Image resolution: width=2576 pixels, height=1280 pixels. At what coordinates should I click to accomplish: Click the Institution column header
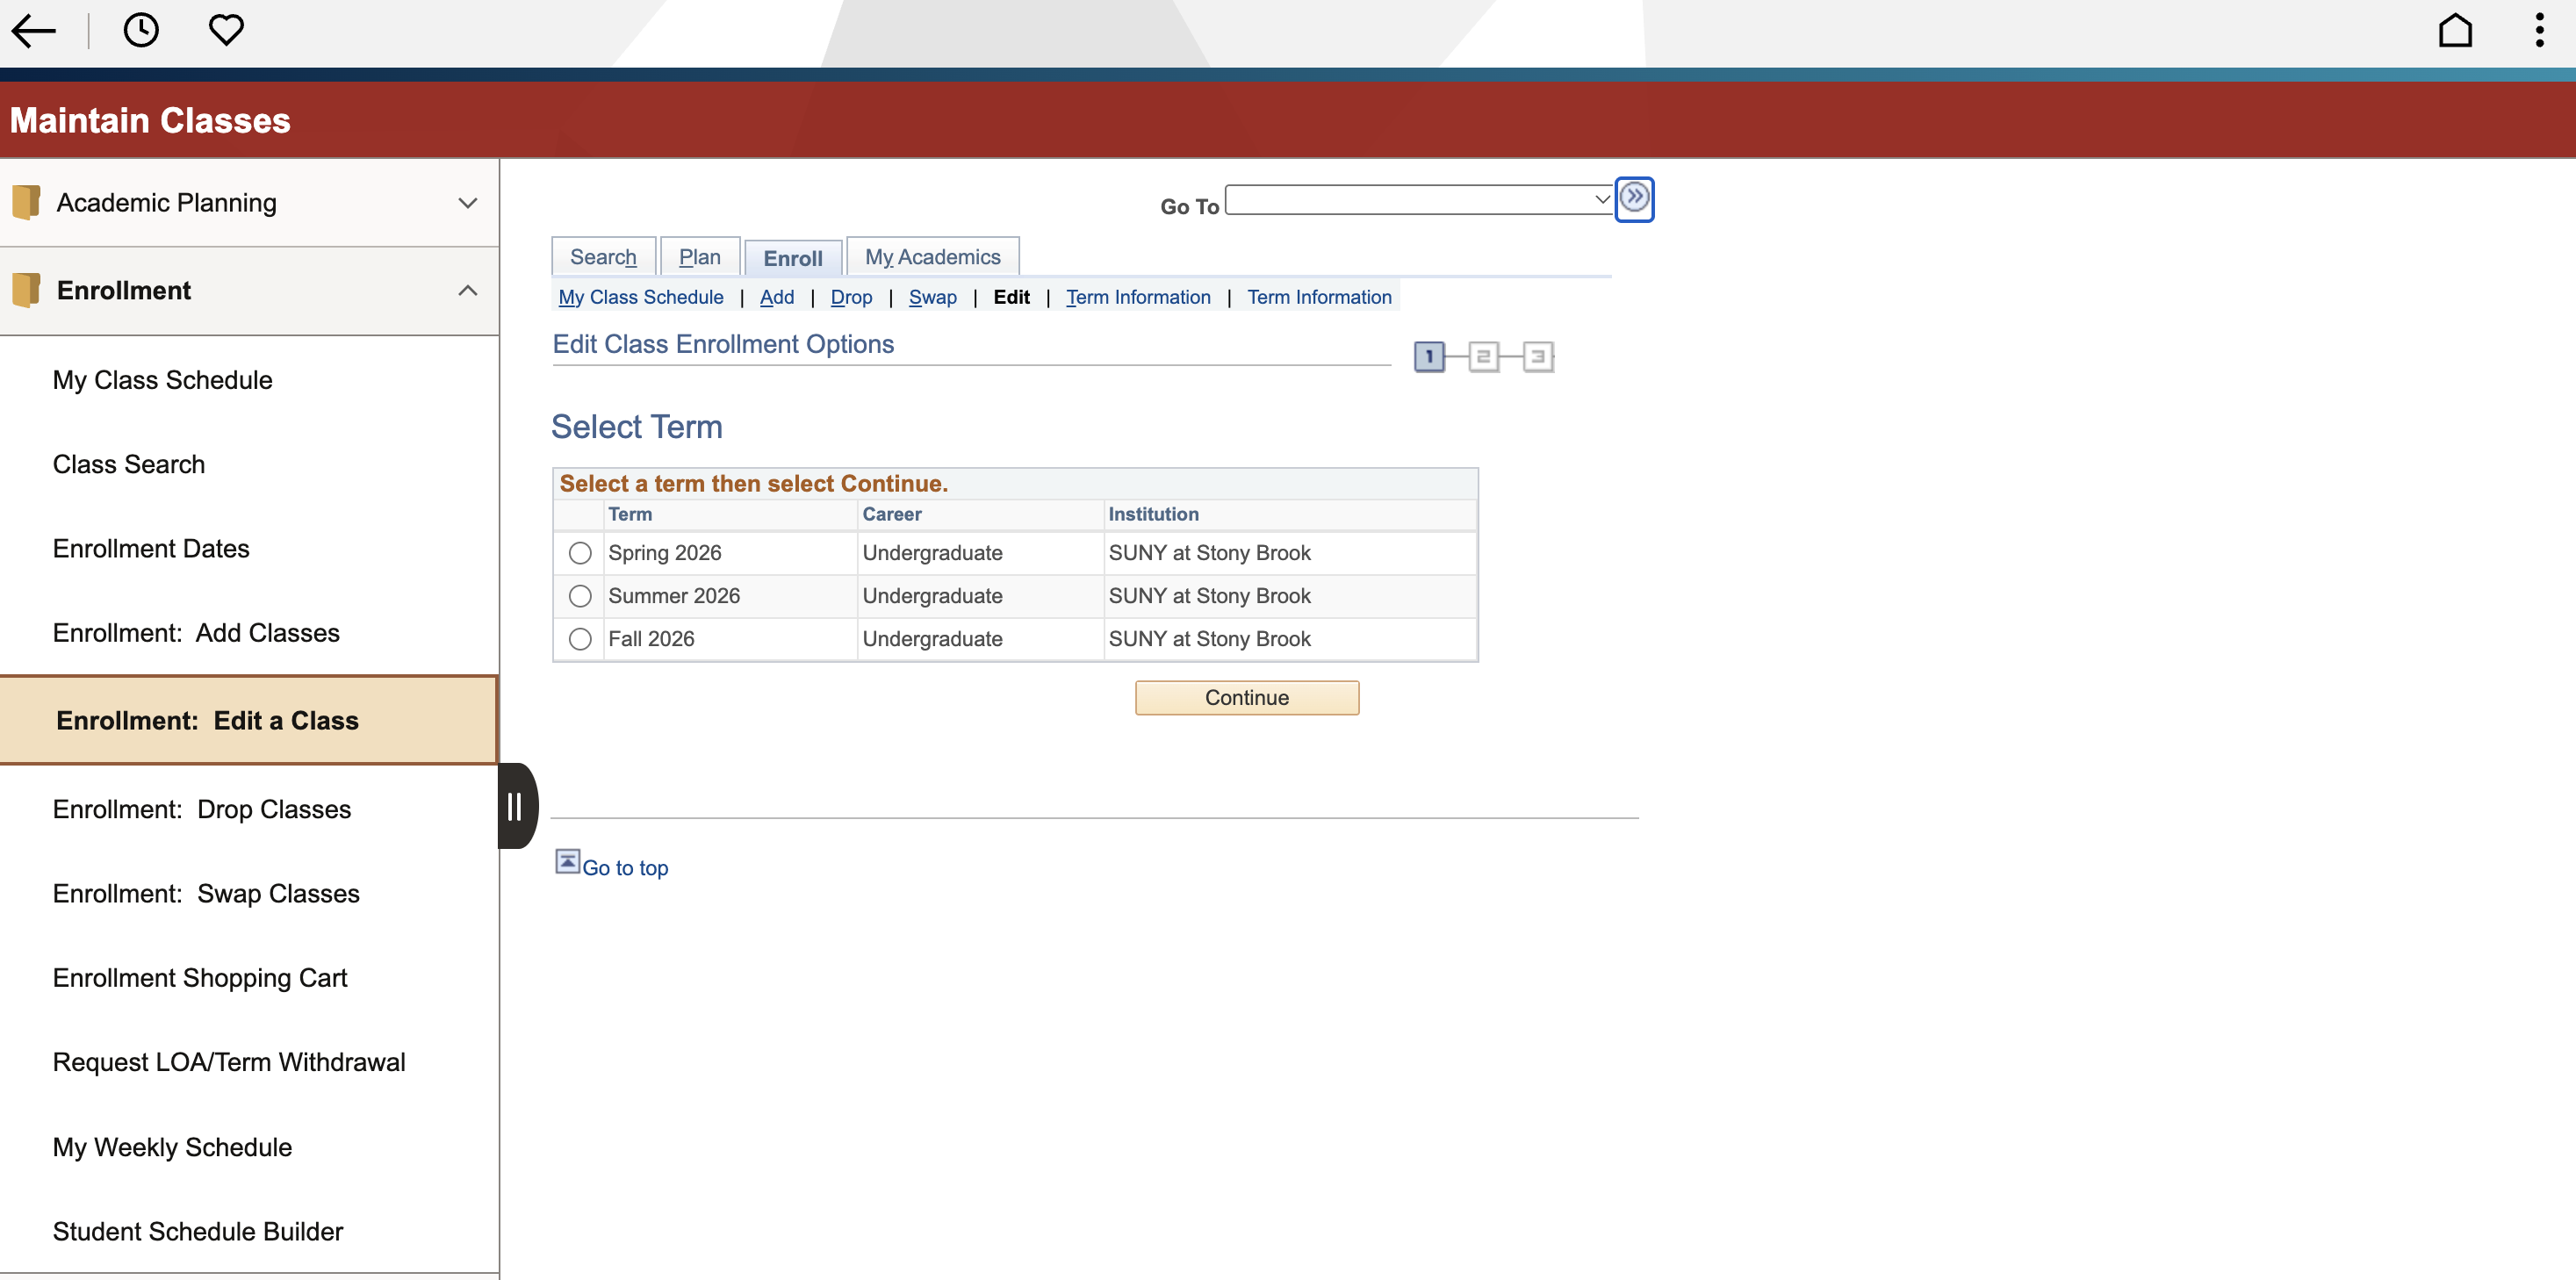[1153, 514]
